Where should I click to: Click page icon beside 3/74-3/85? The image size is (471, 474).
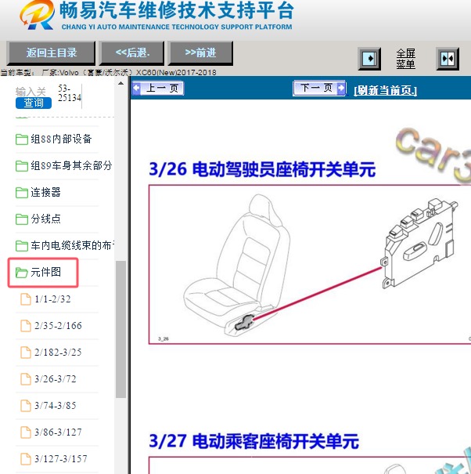point(26,405)
